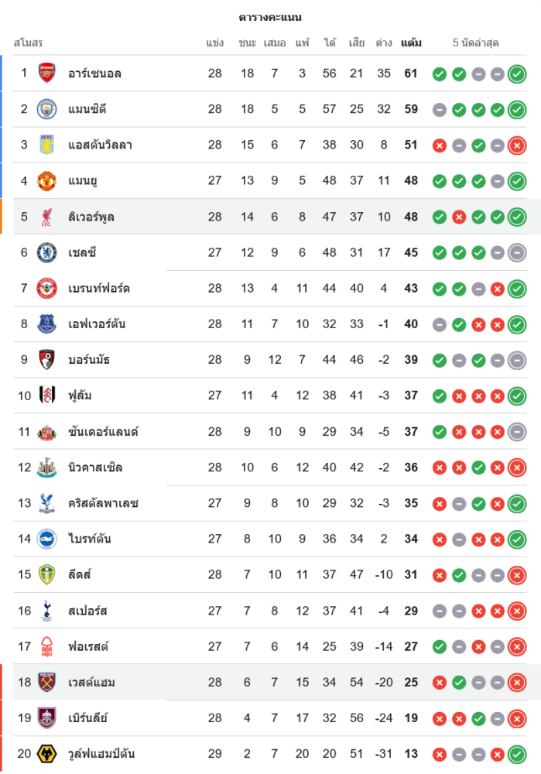
Task: Click the ชนะ wins column header
Action: [247, 43]
